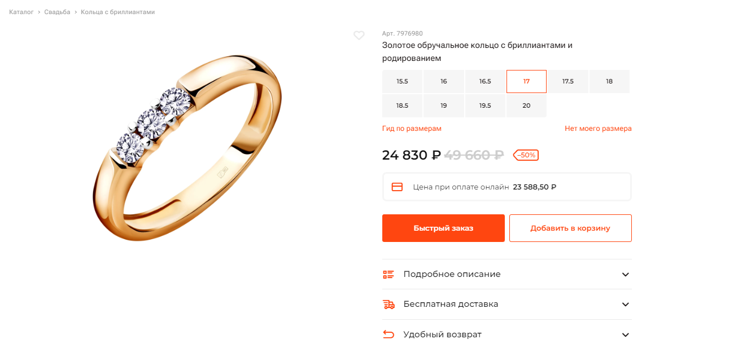751x348 pixels.
Task: Click the list icon beside Подробное описание
Action: pyautogui.click(x=388, y=274)
